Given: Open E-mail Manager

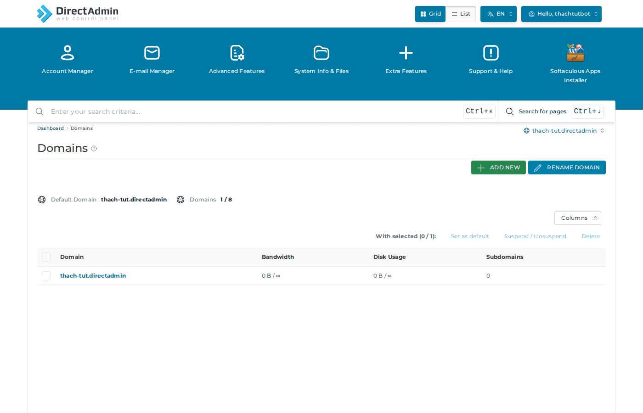Looking at the screenshot, I should coord(152,60).
